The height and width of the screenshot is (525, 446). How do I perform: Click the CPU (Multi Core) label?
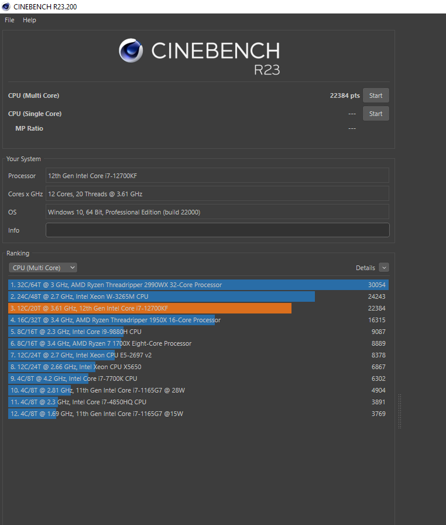click(33, 96)
